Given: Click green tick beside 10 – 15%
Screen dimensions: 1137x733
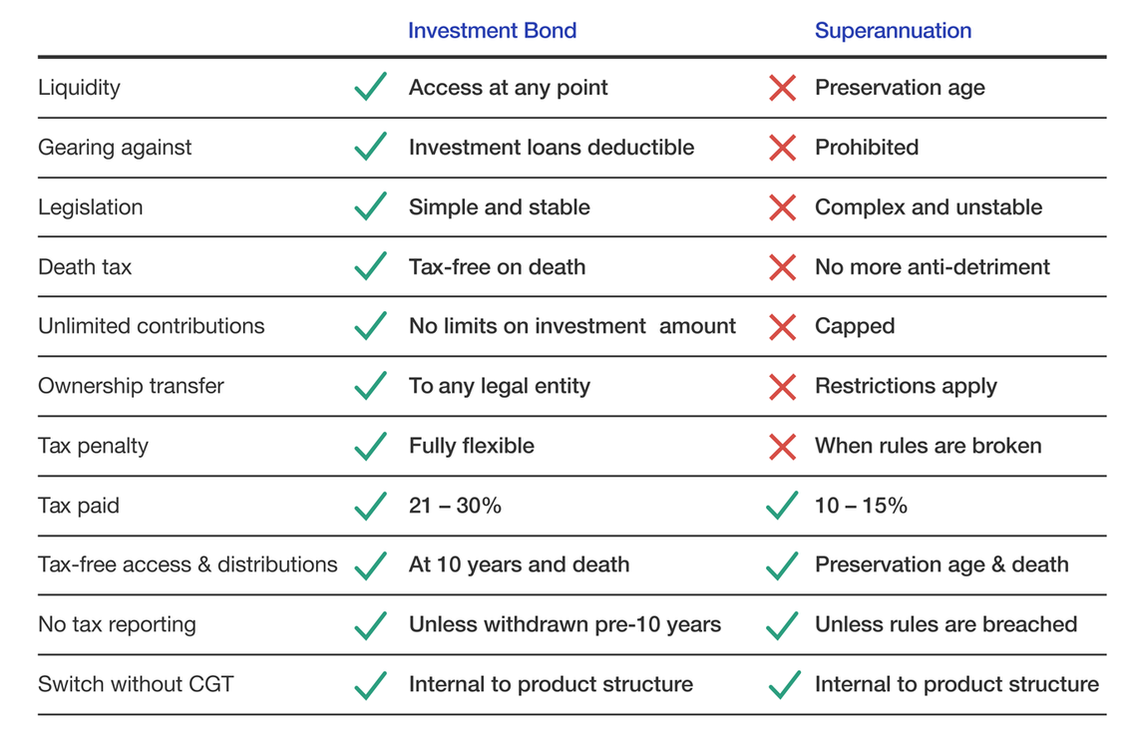Looking at the screenshot, I should (782, 505).
